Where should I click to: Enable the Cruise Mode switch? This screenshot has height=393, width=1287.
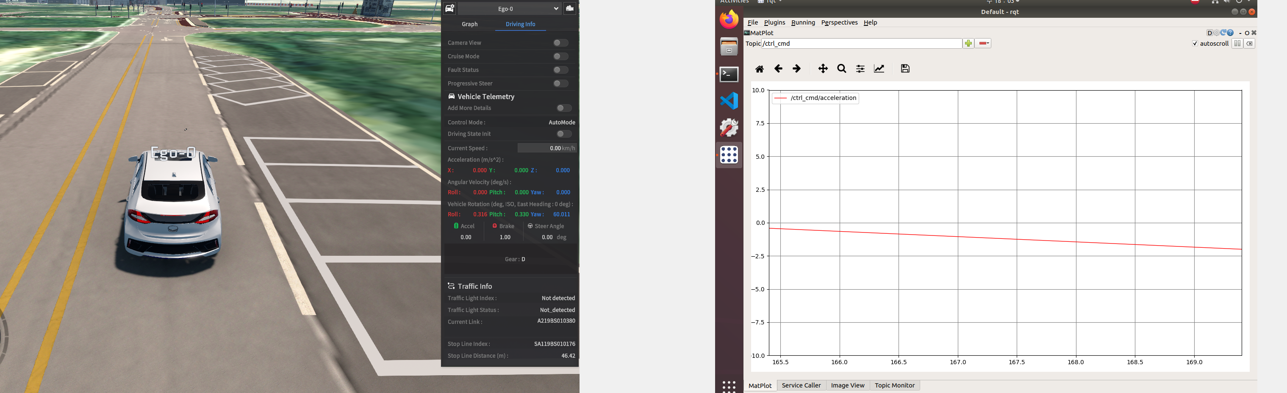(x=560, y=56)
